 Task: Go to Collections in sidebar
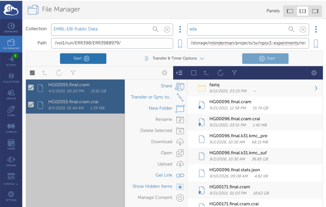pyautogui.click(x=11, y=78)
